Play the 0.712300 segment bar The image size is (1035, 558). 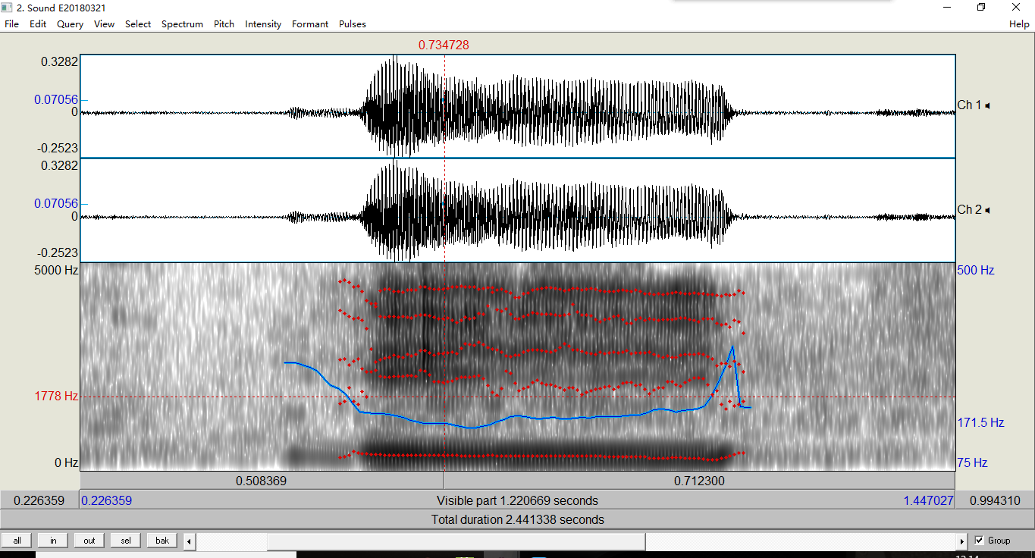(x=699, y=481)
